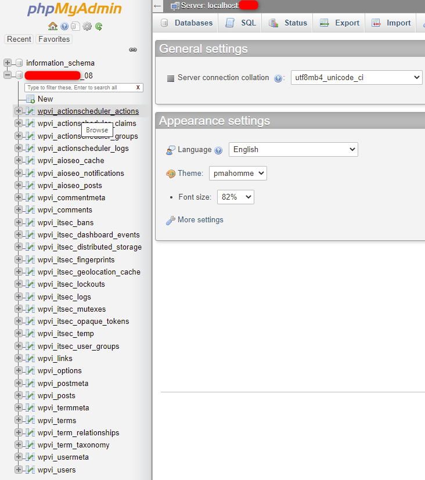The height and width of the screenshot is (480, 425).
Task: Click the server icon beside Server: localhost
Action: 175,6
